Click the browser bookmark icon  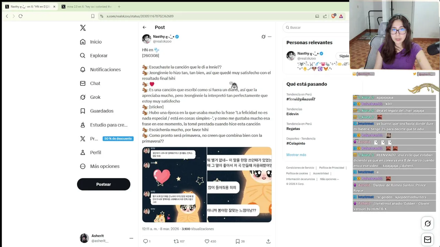tap(93, 16)
